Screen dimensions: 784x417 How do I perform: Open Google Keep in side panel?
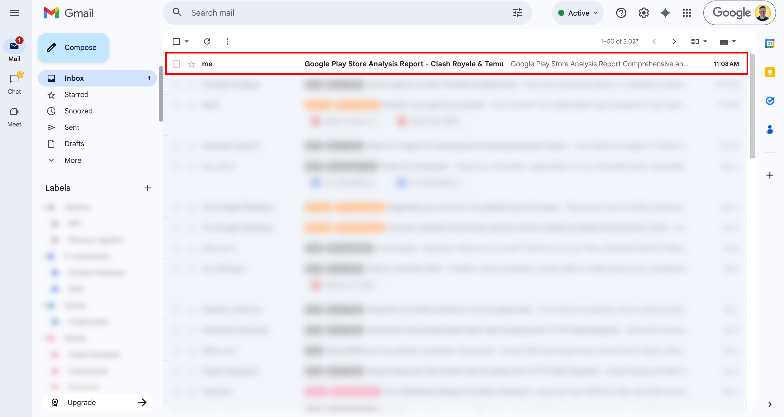point(770,72)
